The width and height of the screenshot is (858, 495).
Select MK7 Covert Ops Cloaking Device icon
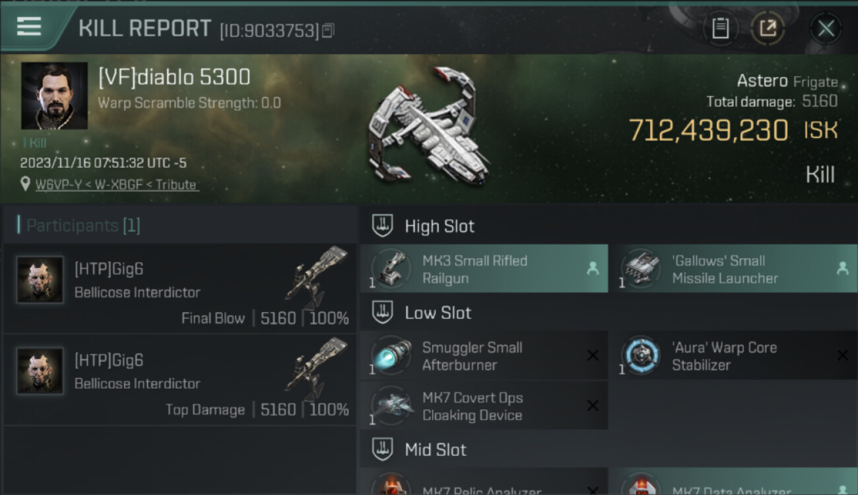(x=391, y=406)
